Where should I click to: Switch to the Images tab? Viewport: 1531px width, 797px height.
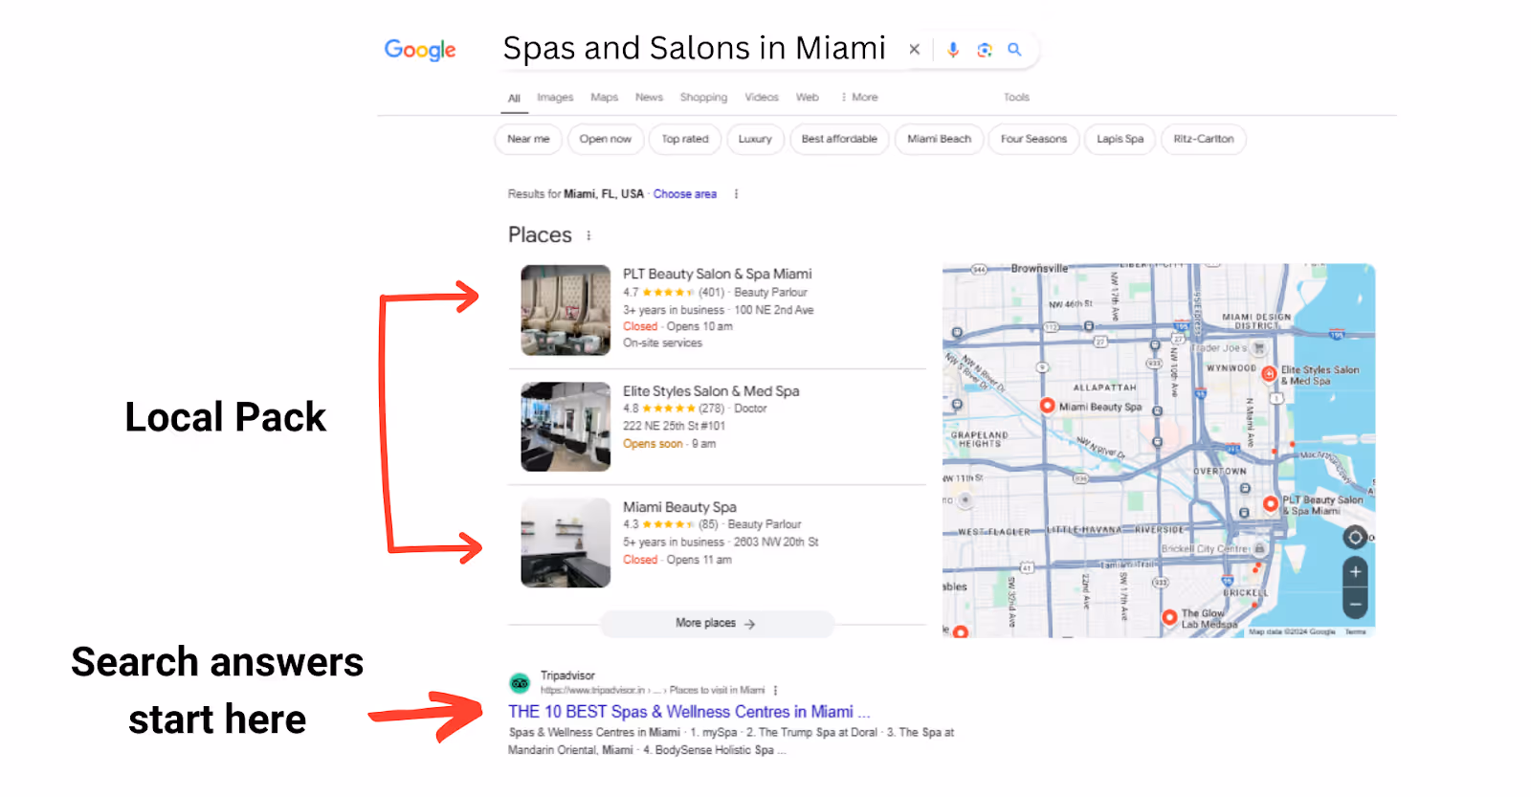555,98
